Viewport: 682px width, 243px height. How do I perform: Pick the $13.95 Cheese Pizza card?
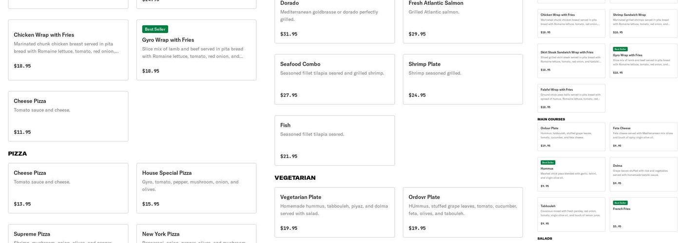[68, 188]
